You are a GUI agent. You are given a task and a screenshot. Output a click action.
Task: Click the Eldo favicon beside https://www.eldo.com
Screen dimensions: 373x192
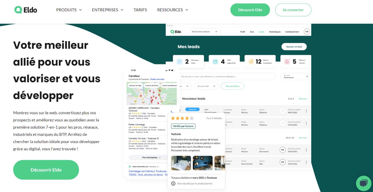pos(130,166)
